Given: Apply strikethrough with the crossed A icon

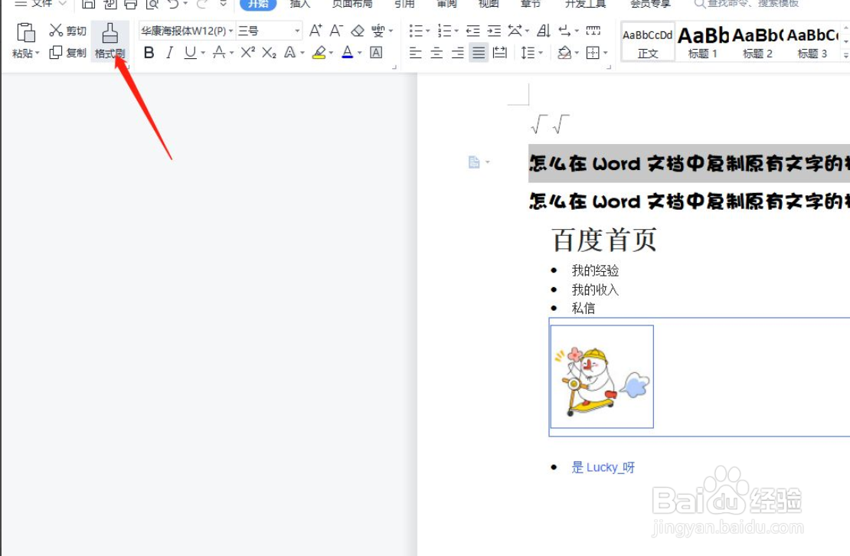Looking at the screenshot, I should (219, 53).
